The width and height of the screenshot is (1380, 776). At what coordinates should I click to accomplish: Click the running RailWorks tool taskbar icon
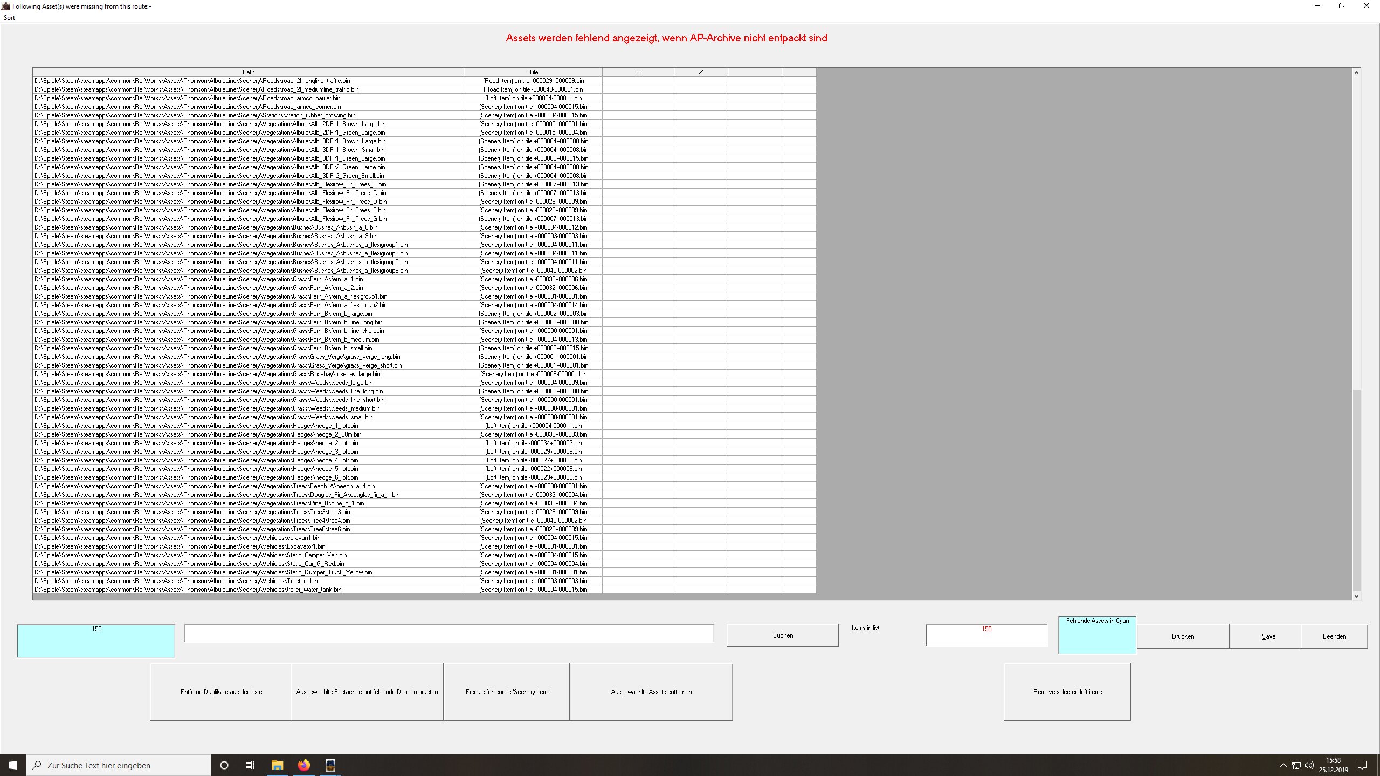tap(330, 765)
